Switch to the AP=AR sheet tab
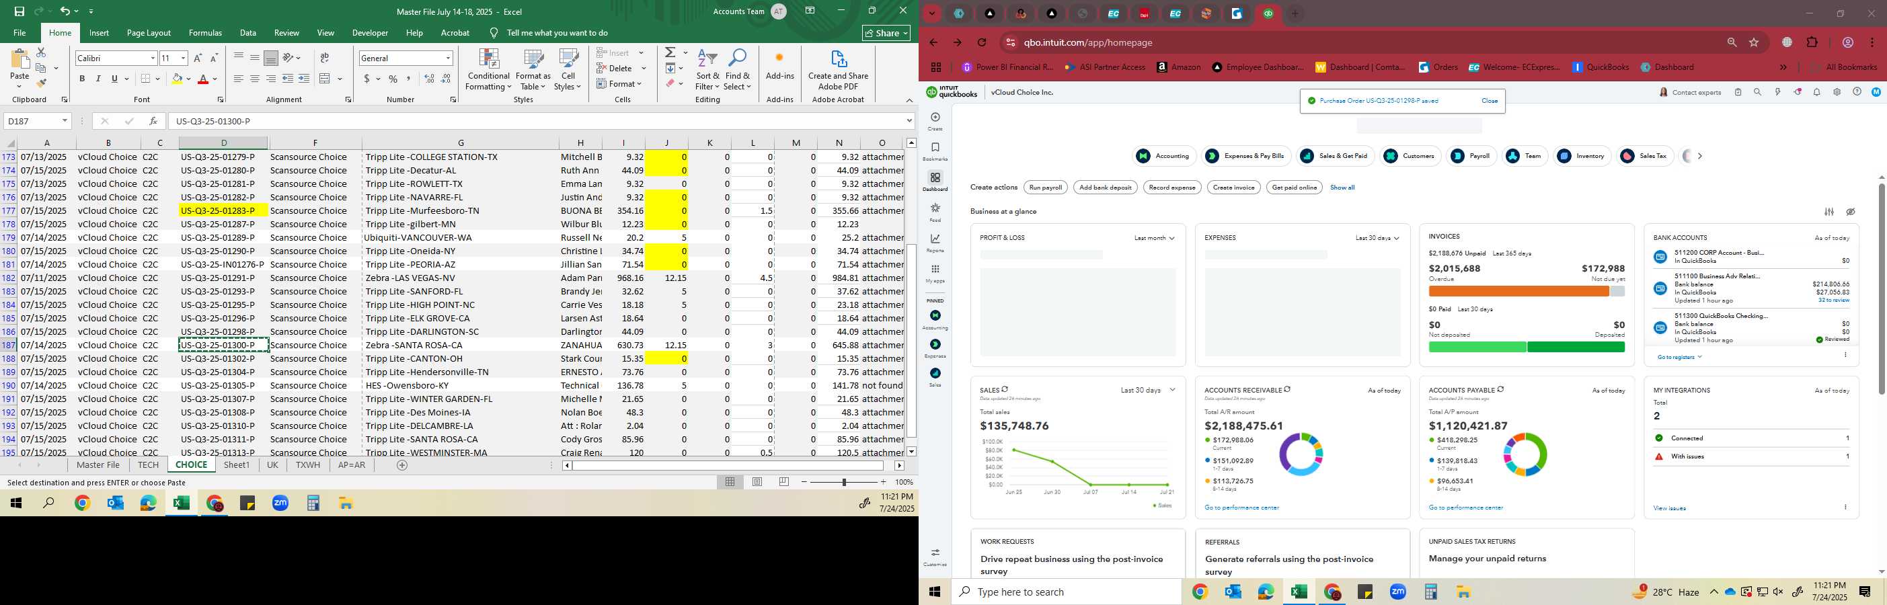 click(x=352, y=465)
